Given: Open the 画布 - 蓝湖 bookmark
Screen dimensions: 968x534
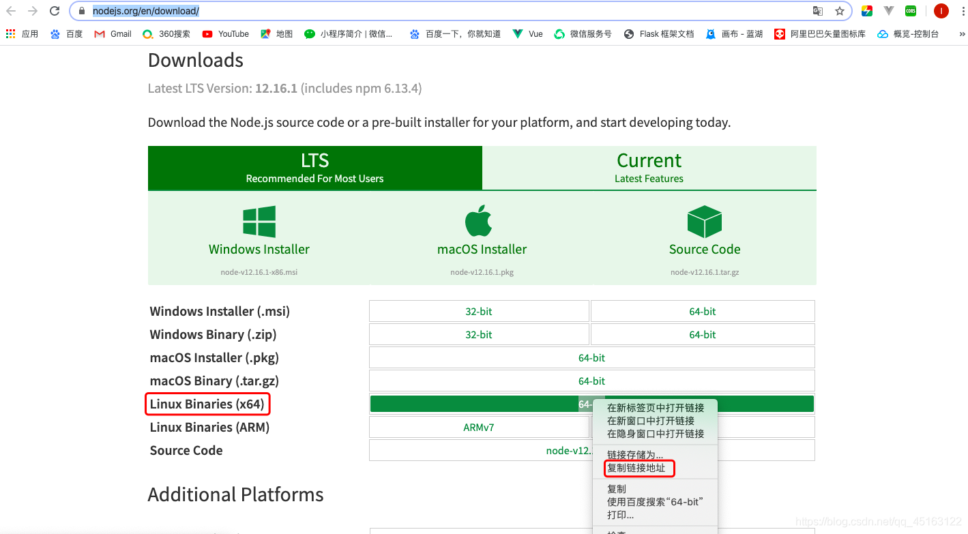Looking at the screenshot, I should click(735, 33).
